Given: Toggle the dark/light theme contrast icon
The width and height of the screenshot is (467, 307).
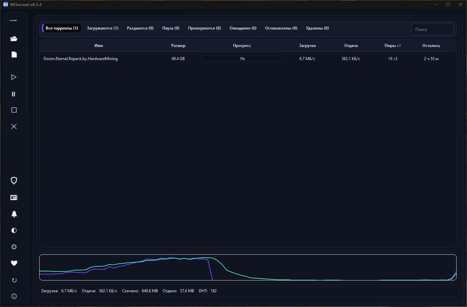Looking at the screenshot, I should (14, 231).
